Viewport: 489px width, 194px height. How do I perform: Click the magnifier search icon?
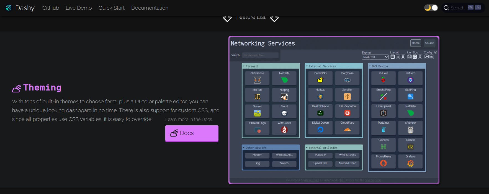click(x=446, y=8)
